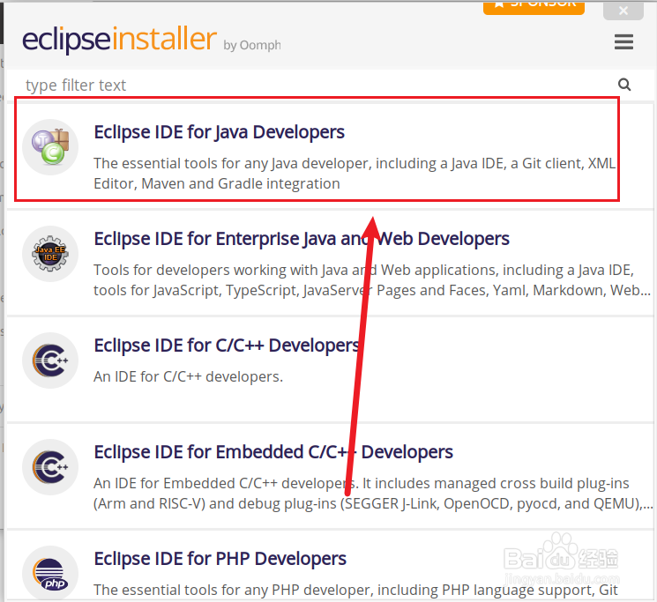Click the C/C++ Developers package icon
The height and width of the screenshot is (602, 657).
click(x=50, y=360)
